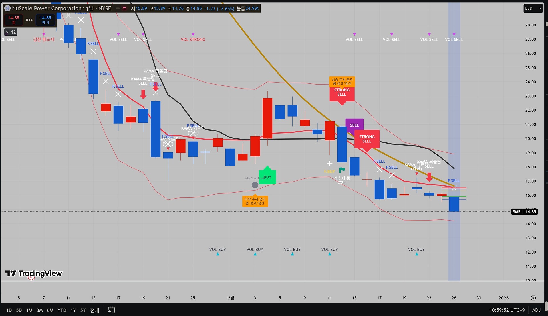Screen dimensions: 548x316
Task: Click the pink approximate-equals status icon
Action: click(x=124, y=9)
